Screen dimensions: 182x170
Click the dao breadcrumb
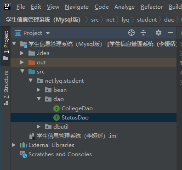point(169,20)
